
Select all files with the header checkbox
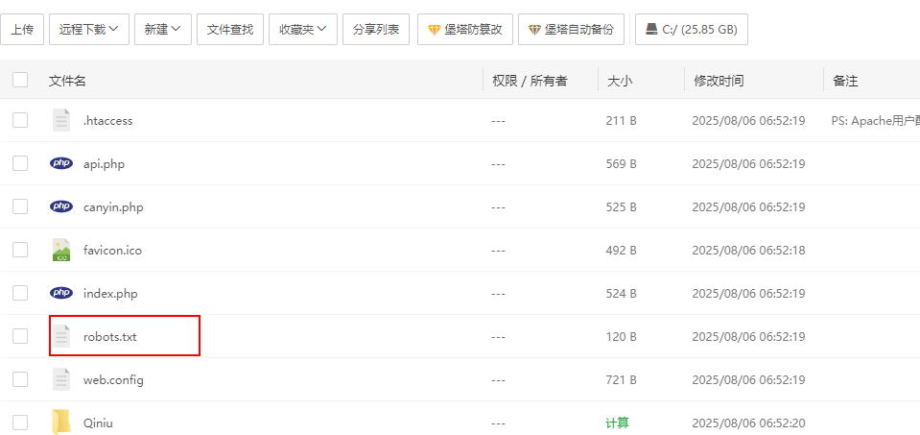point(20,80)
